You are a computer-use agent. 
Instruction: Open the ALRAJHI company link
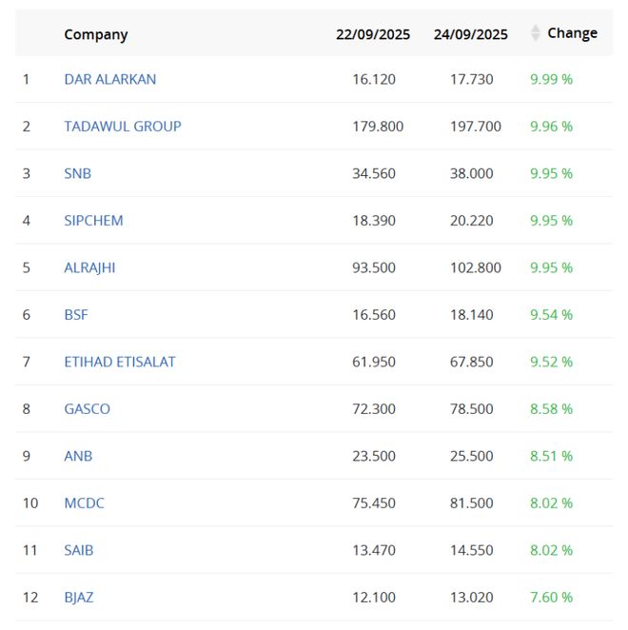(89, 267)
